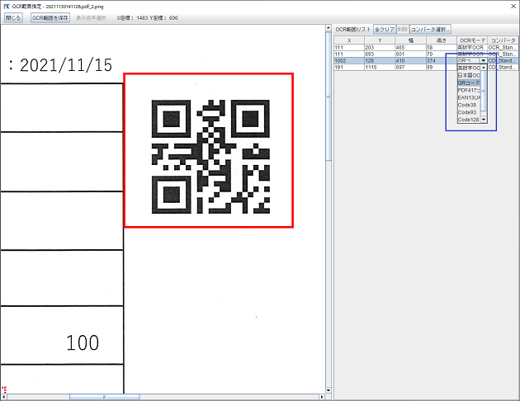Select PDF417 from the mode list

(x=469, y=90)
